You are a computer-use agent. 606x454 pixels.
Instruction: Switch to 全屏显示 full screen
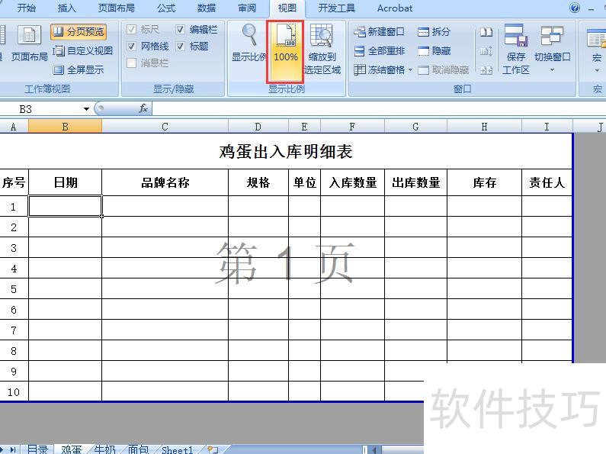click(x=79, y=70)
